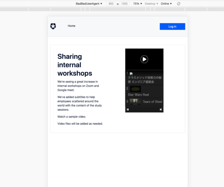The height and width of the screenshot is (187, 224).
Task: Click the Sharing internal workshops heading
Action: [x=75, y=65]
